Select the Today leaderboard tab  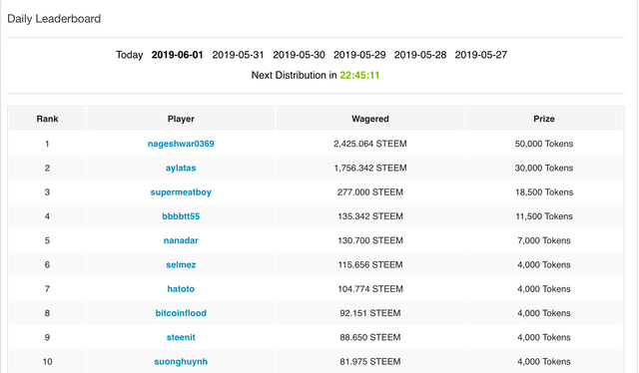click(129, 55)
